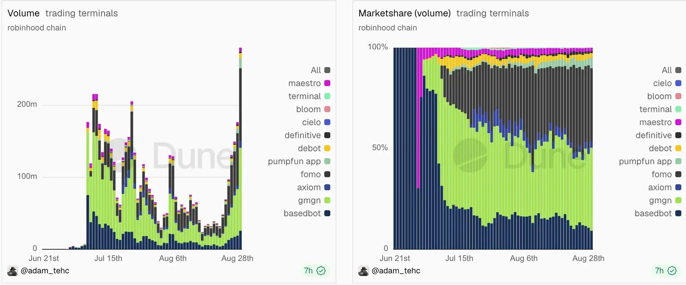Open @adam_tehc profile under Marketshare chart
The height and width of the screenshot is (285, 686).
click(x=396, y=271)
